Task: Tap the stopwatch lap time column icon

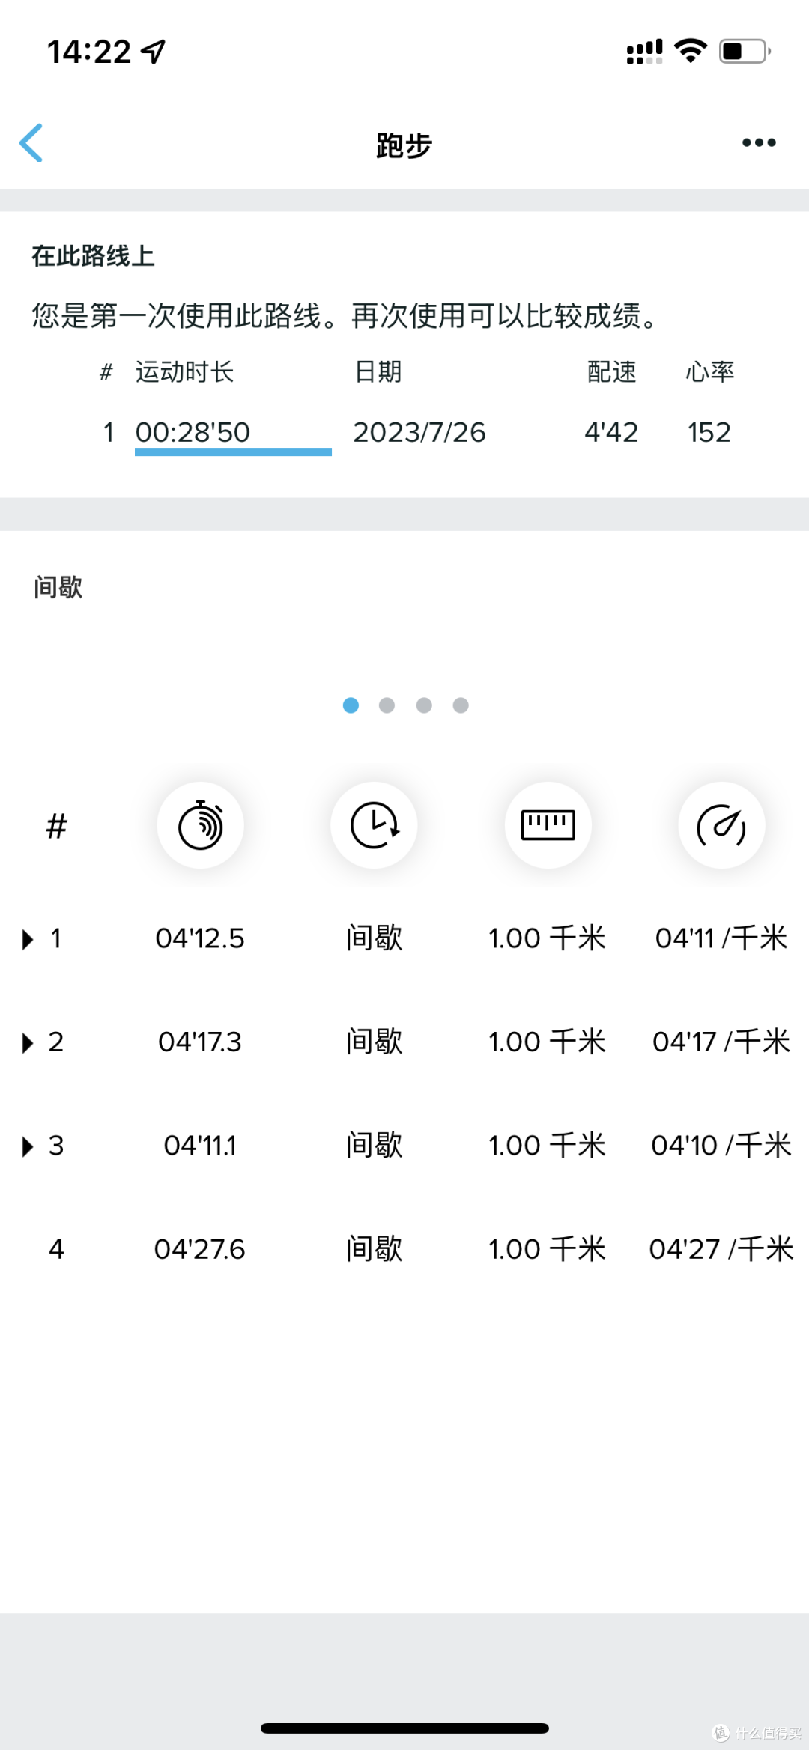Action: (200, 825)
